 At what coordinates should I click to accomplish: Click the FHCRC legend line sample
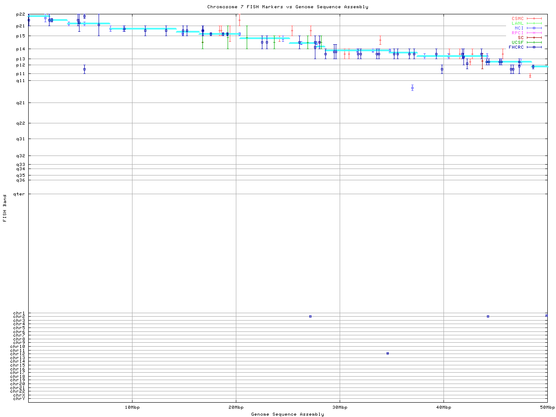pyautogui.click(x=534, y=47)
